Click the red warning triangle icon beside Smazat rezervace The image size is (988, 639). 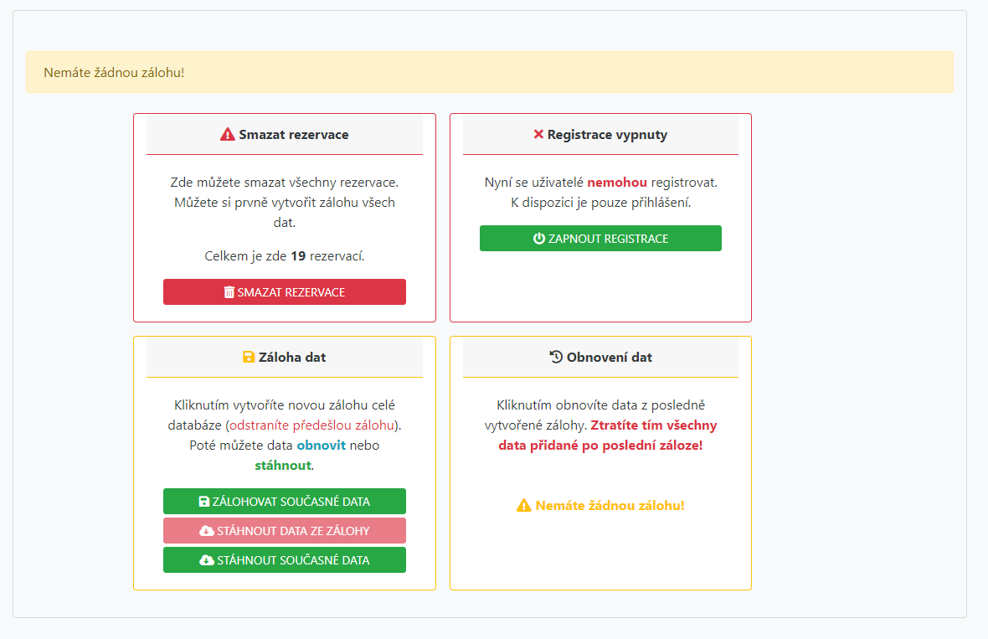click(x=228, y=134)
